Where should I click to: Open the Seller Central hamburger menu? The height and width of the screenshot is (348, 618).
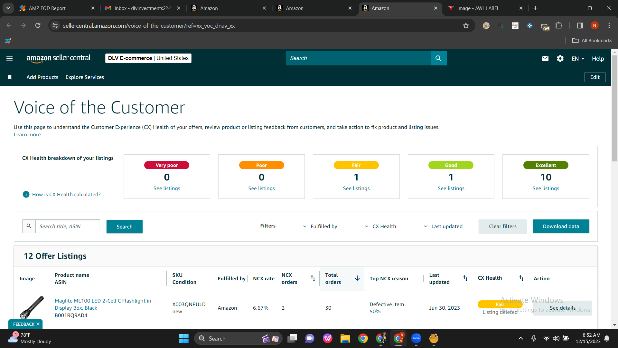pos(10,58)
